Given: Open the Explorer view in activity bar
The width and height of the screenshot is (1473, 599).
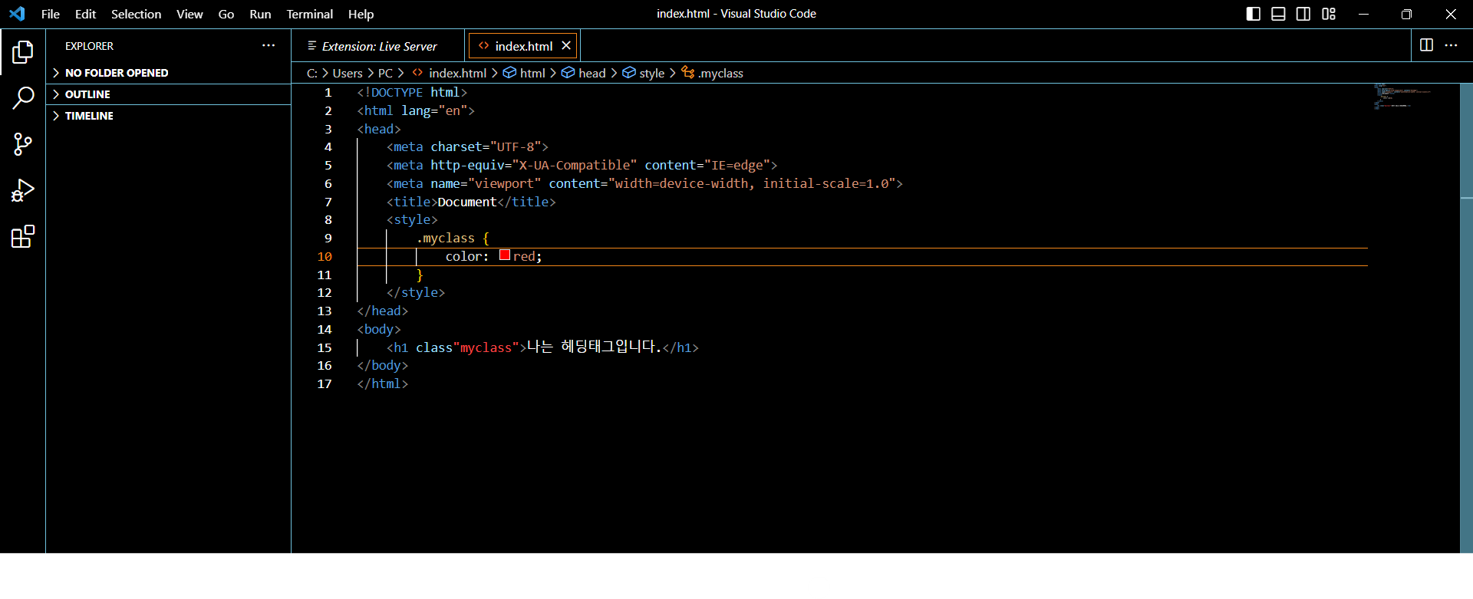Looking at the screenshot, I should pyautogui.click(x=23, y=52).
